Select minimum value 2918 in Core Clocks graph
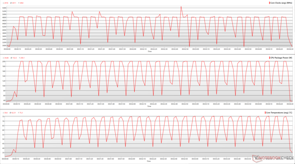Image resolution: width=295 pixels, height=164 pixels. 6,3
